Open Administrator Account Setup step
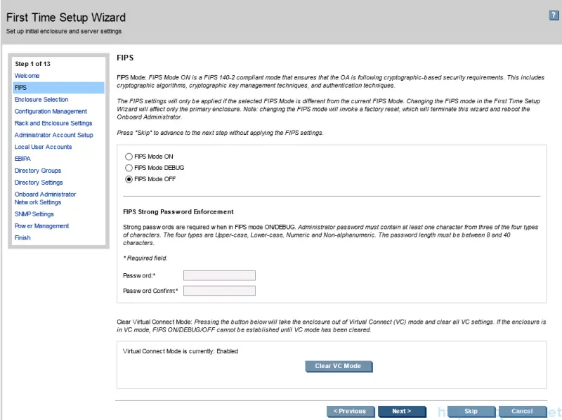This screenshot has width=562, height=420. point(54,135)
